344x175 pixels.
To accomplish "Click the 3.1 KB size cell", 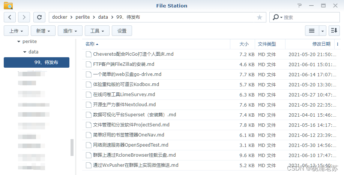I will (x=247, y=145).
